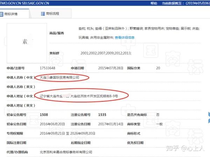Select application date 2015年07月28日
The width and height of the screenshot is (210, 157).
(111, 68)
